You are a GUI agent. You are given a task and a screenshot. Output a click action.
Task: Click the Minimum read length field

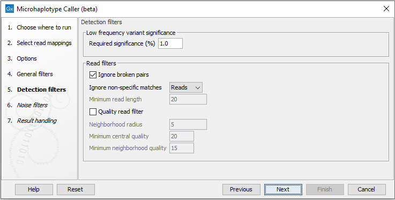[x=188, y=99]
